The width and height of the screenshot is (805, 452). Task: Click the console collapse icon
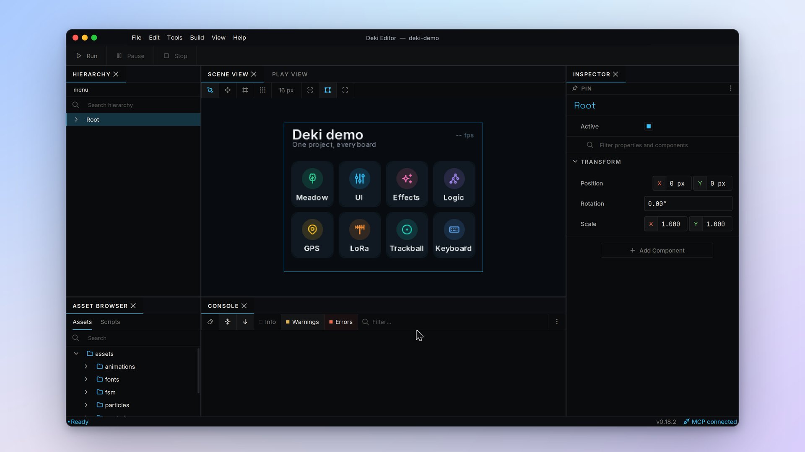tap(228, 322)
